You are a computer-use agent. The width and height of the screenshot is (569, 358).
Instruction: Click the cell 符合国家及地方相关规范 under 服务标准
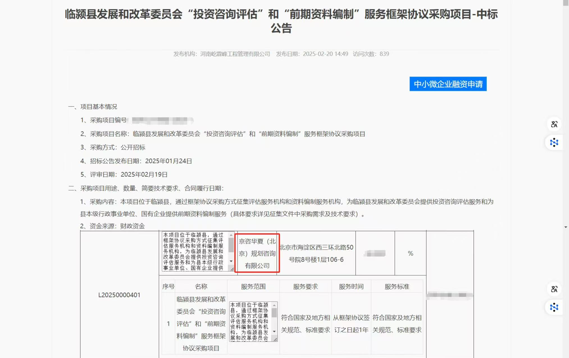click(397, 324)
